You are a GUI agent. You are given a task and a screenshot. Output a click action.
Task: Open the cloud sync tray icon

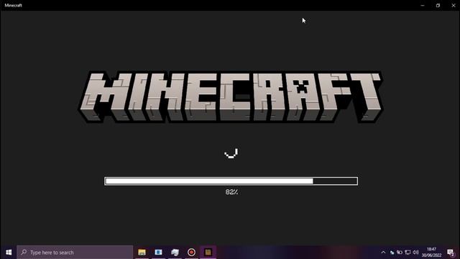coord(392,253)
